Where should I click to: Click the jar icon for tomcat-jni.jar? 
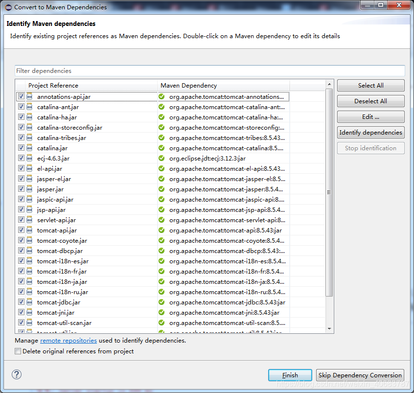click(x=29, y=312)
